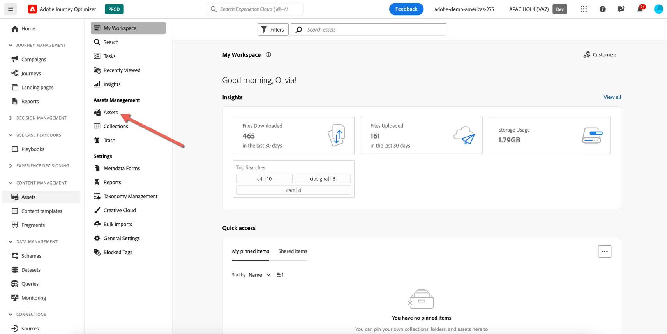
Task: Click the citi top search tag
Action: (264, 179)
